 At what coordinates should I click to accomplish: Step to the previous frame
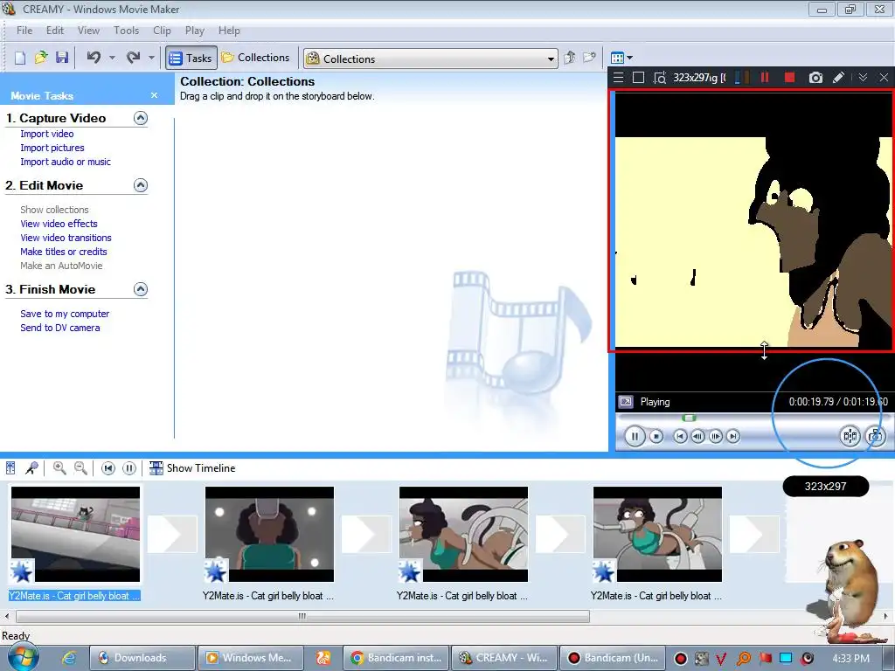[697, 437]
